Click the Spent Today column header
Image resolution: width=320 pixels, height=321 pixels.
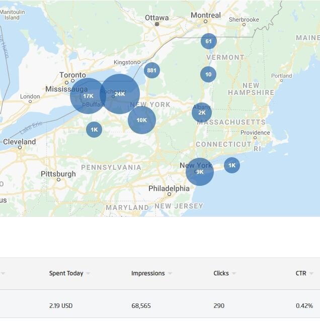pos(66,273)
